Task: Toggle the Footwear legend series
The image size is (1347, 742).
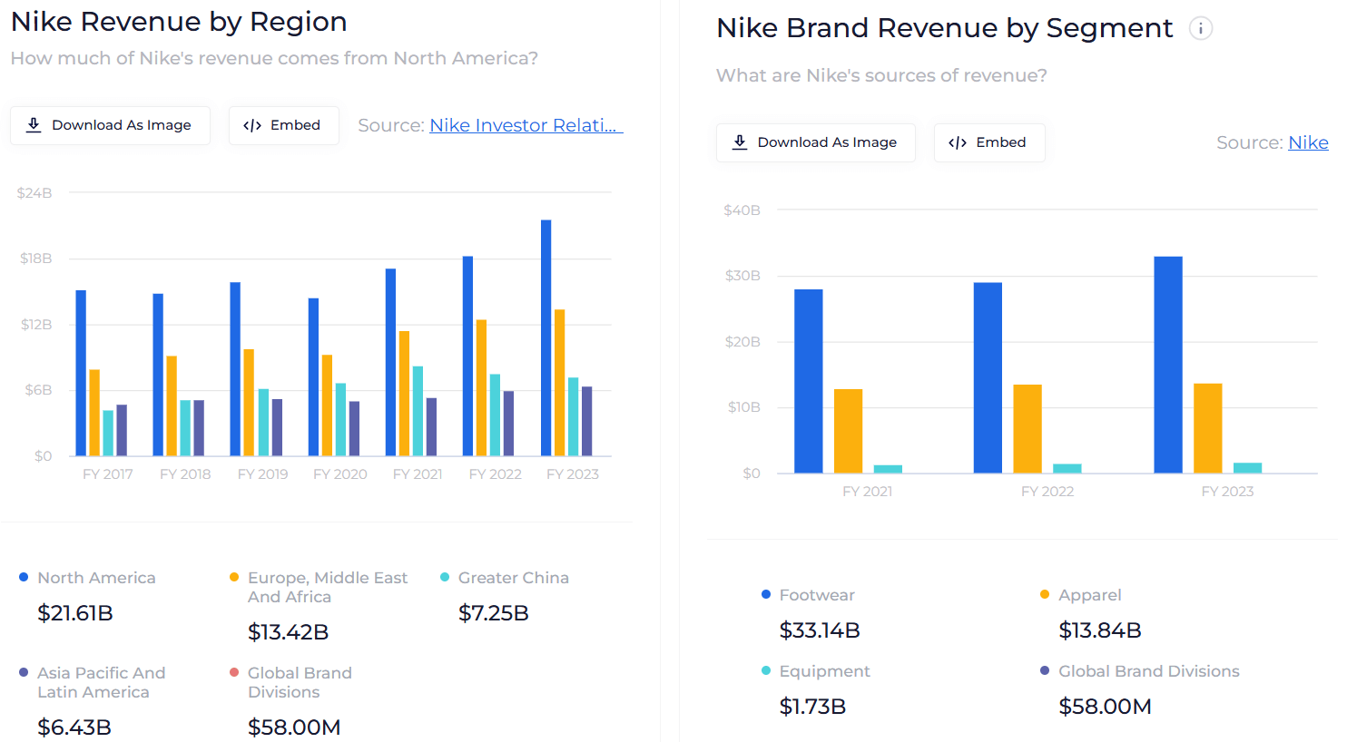Action: pyautogui.click(x=816, y=595)
